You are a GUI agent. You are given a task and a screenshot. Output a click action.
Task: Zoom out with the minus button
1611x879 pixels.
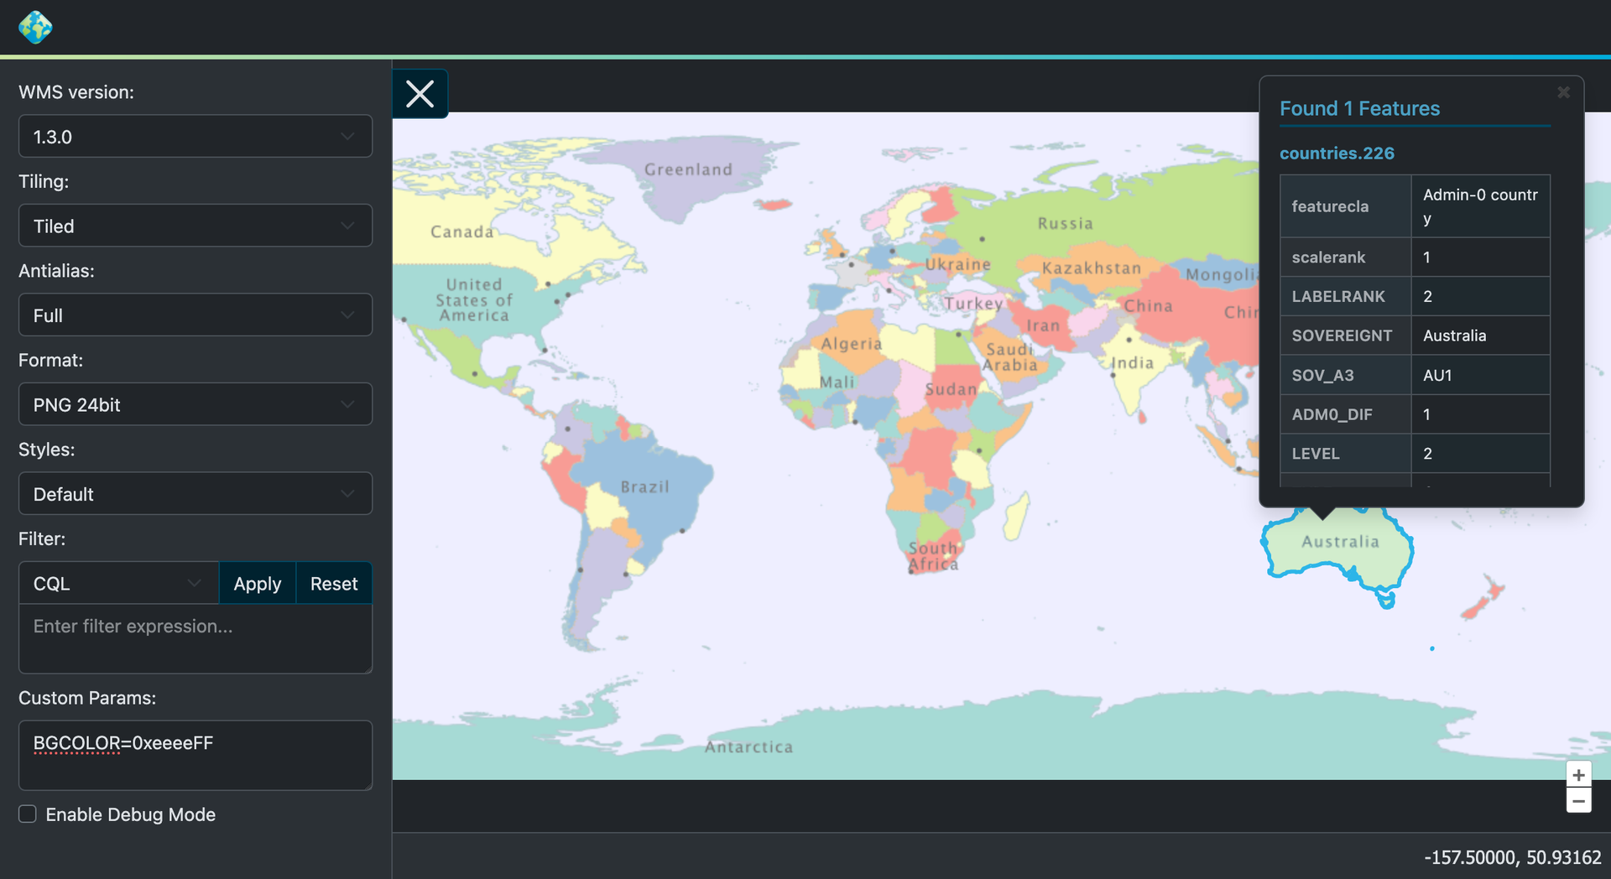click(1578, 801)
